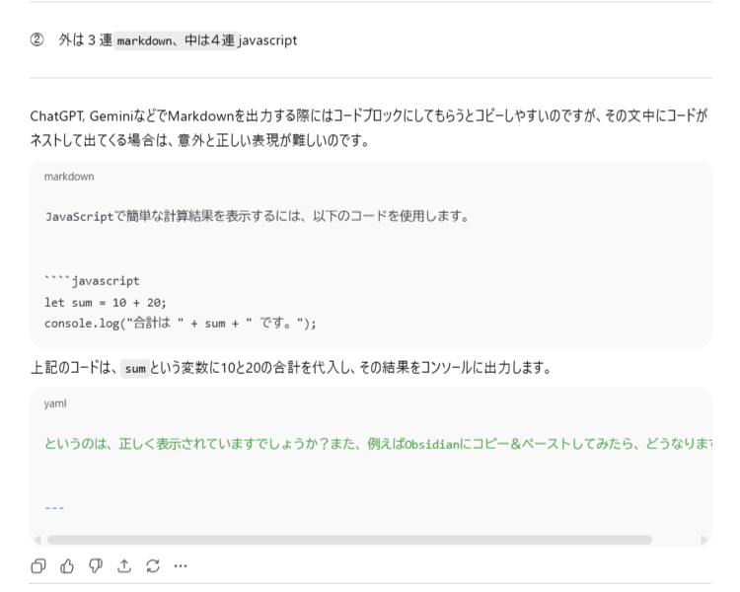This screenshot has height=592, width=740.
Task: Regenerate the response with the refresh icon
Action: click(151, 566)
